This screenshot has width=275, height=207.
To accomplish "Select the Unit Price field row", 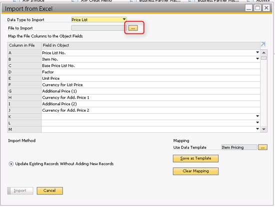I will [150, 78].
